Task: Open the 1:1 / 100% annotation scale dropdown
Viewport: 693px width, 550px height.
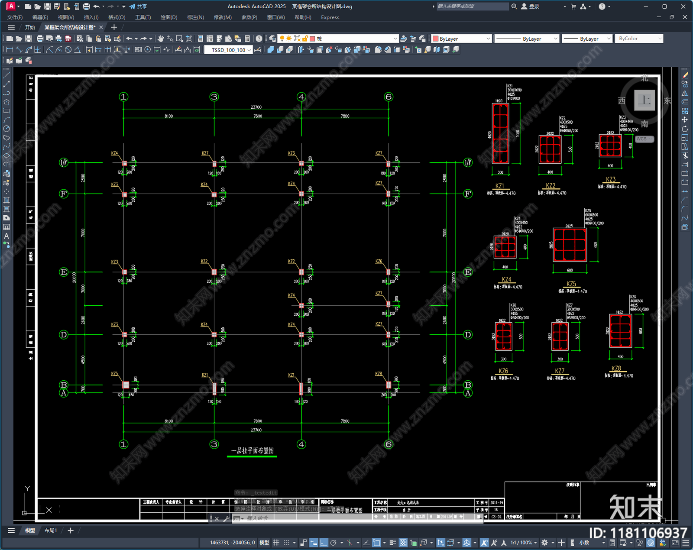Action: coord(524,543)
